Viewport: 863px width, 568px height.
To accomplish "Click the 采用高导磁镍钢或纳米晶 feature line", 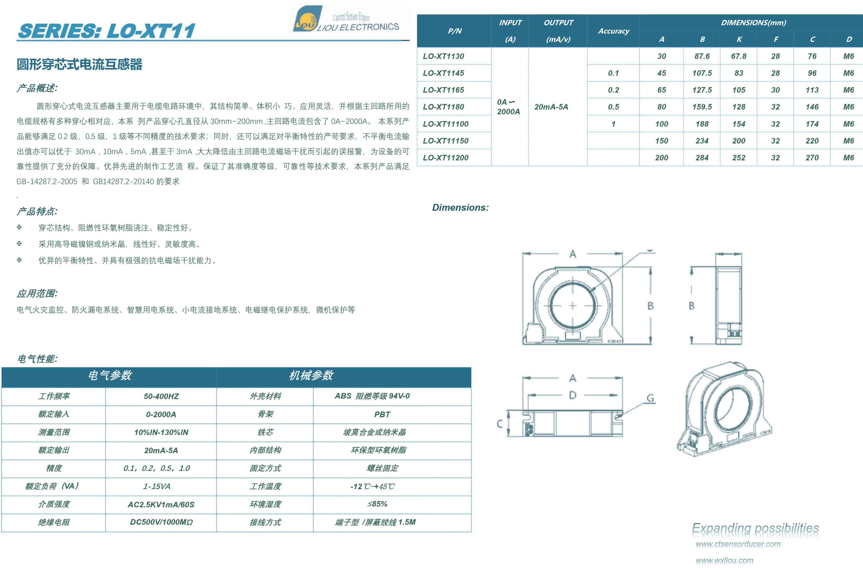I will (x=120, y=244).
